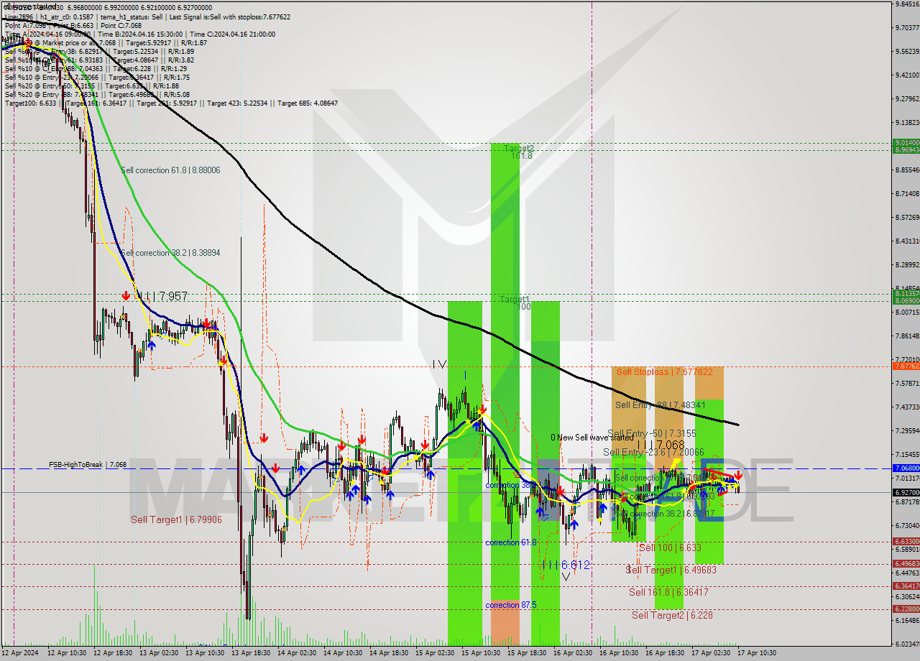This screenshot has height=661, width=920.
Task: Click the 'Sell 161.8 | 6.36417' label
Action: coord(668,592)
